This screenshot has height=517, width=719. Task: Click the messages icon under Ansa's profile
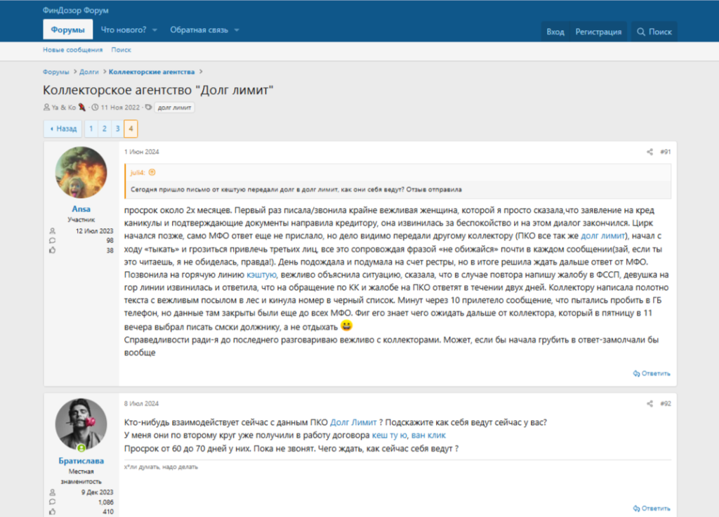[52, 240]
